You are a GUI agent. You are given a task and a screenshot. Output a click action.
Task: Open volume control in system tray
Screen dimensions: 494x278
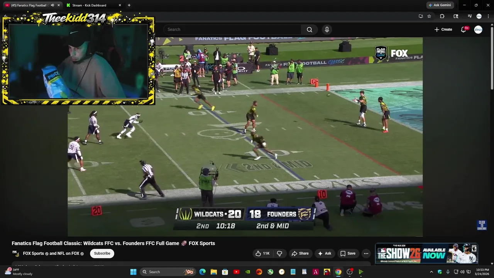coord(462,272)
